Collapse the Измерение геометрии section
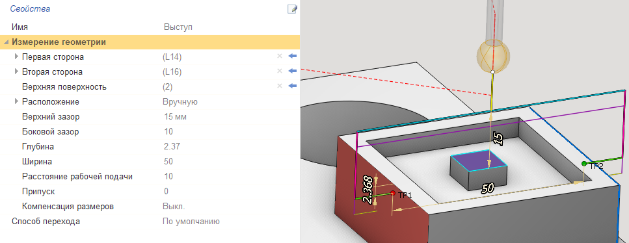Viewport: 629px width, 243px height. [x=6, y=42]
